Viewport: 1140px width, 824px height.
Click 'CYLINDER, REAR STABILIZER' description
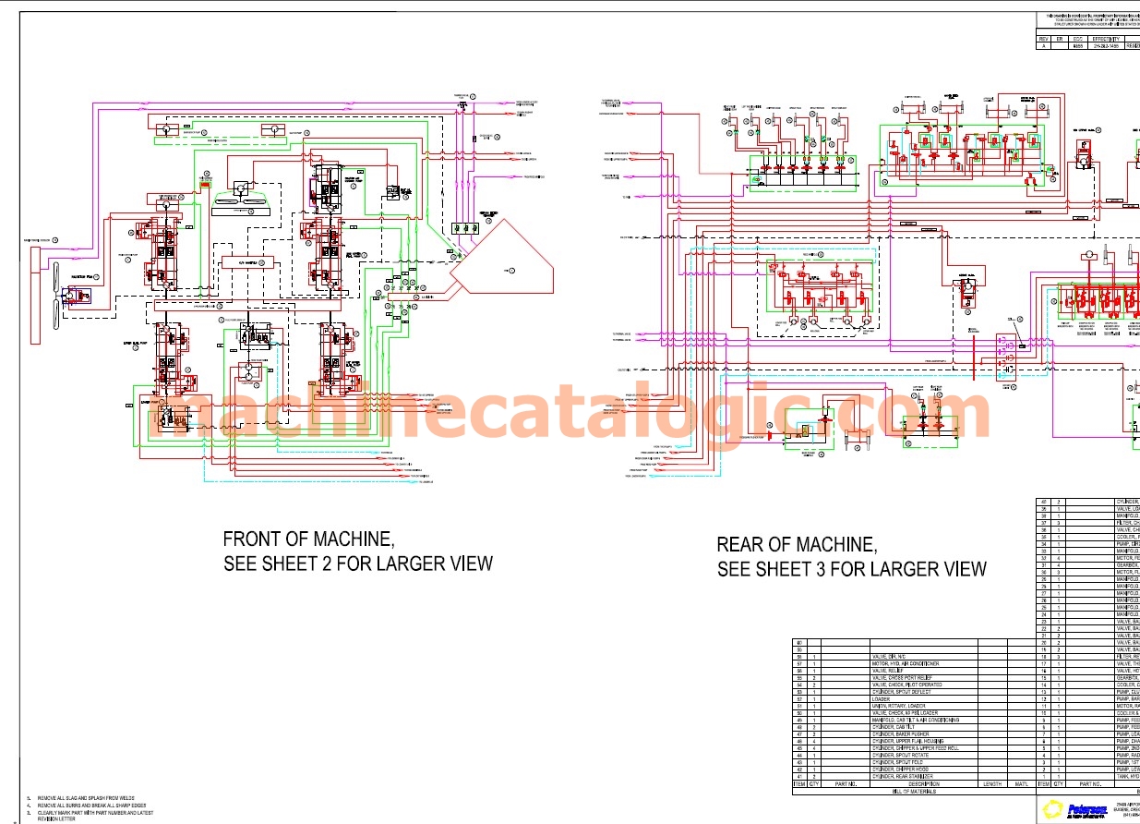point(903,777)
